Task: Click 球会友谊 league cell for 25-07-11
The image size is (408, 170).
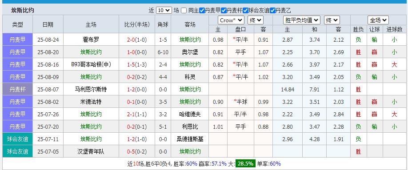Action: click(x=17, y=139)
